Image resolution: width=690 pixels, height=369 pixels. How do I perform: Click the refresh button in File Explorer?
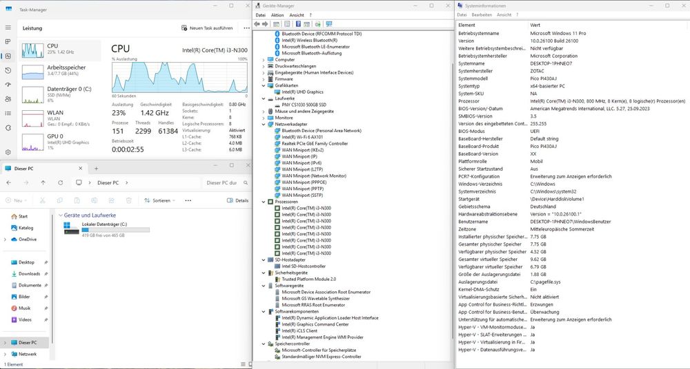tap(61, 182)
